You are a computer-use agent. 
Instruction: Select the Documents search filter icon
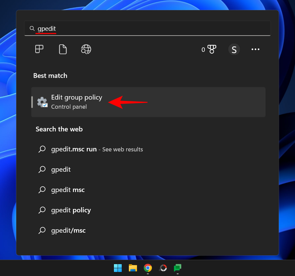63,49
